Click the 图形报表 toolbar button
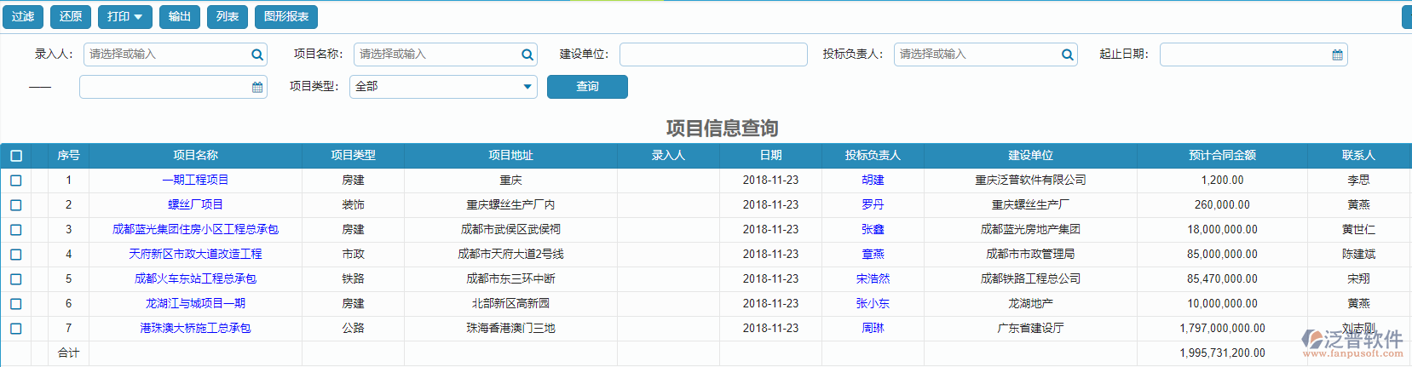Screen dimensions: 1412x367 (x=286, y=16)
